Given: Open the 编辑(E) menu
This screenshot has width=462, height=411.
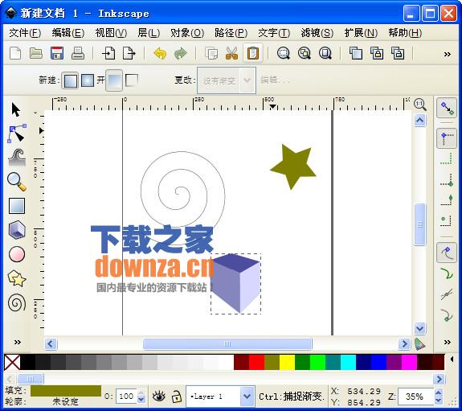Looking at the screenshot, I should coord(68,33).
